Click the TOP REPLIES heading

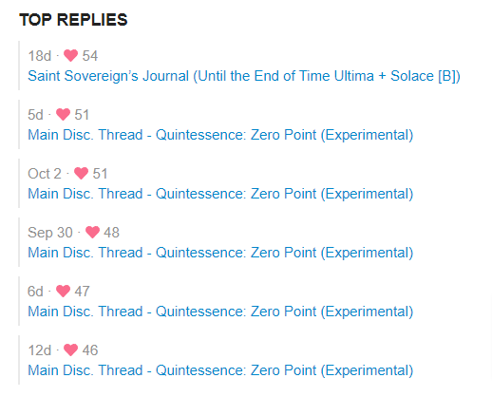click(73, 20)
